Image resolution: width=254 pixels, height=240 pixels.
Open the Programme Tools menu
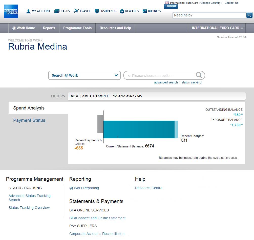(x=77, y=28)
